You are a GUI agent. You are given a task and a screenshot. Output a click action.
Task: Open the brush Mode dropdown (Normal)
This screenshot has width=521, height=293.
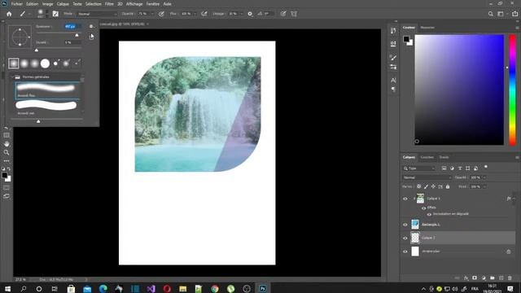[97, 14]
